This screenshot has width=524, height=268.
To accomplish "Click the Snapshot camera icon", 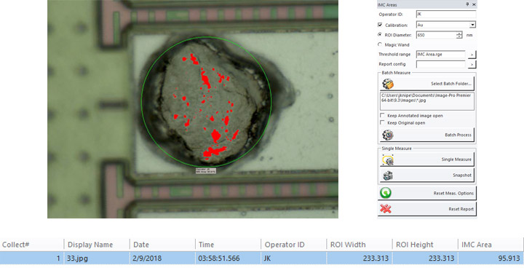I will coord(388,175).
